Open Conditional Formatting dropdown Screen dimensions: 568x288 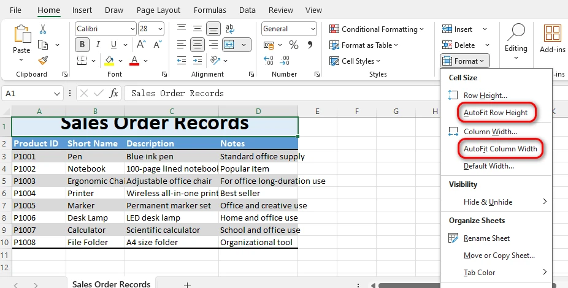point(377,29)
